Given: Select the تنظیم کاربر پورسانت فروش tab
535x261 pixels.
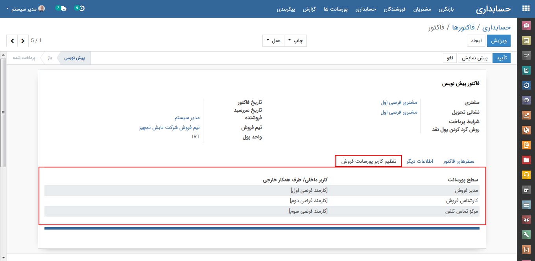Looking at the screenshot, I should point(369,161).
